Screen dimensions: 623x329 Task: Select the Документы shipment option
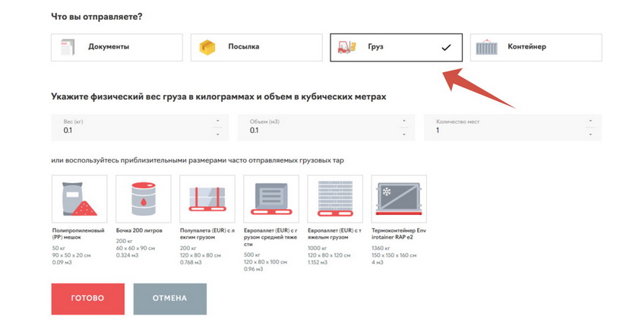tap(117, 47)
